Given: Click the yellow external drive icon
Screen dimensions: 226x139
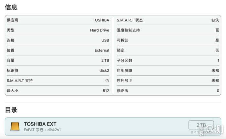Looking at the screenshot, I should (x=15, y=126).
